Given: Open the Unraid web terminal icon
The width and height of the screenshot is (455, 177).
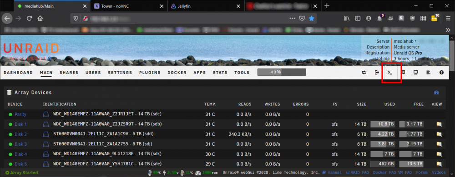Looking at the screenshot, I should (390, 72).
